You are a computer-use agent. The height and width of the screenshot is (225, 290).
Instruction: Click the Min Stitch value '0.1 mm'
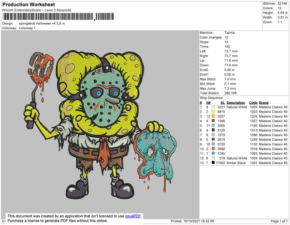point(230,84)
